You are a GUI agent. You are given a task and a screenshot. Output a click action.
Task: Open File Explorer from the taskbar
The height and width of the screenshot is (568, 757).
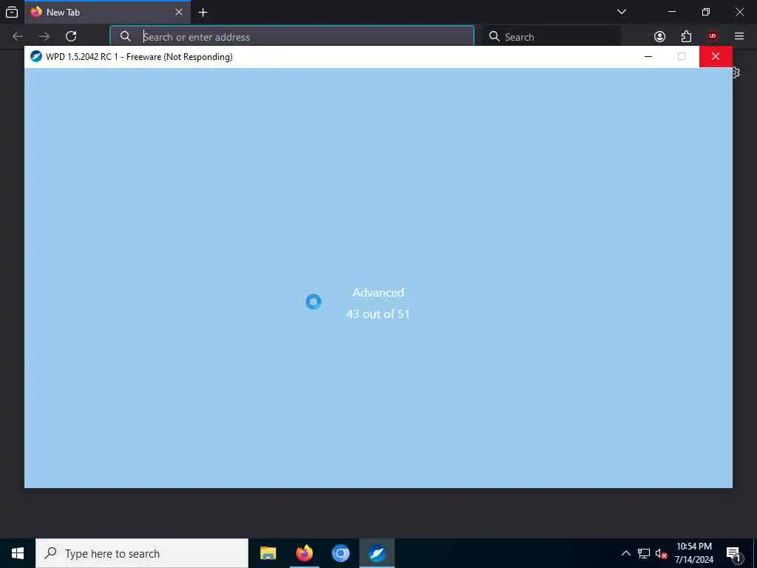pos(268,553)
